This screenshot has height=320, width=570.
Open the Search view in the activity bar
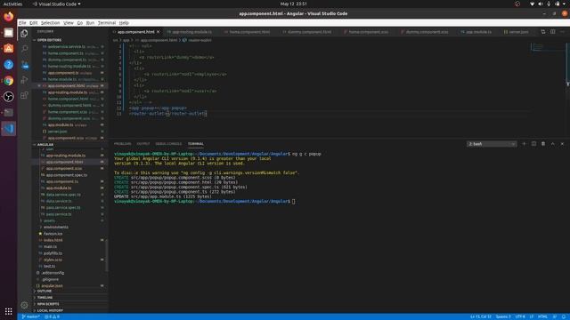24,49
